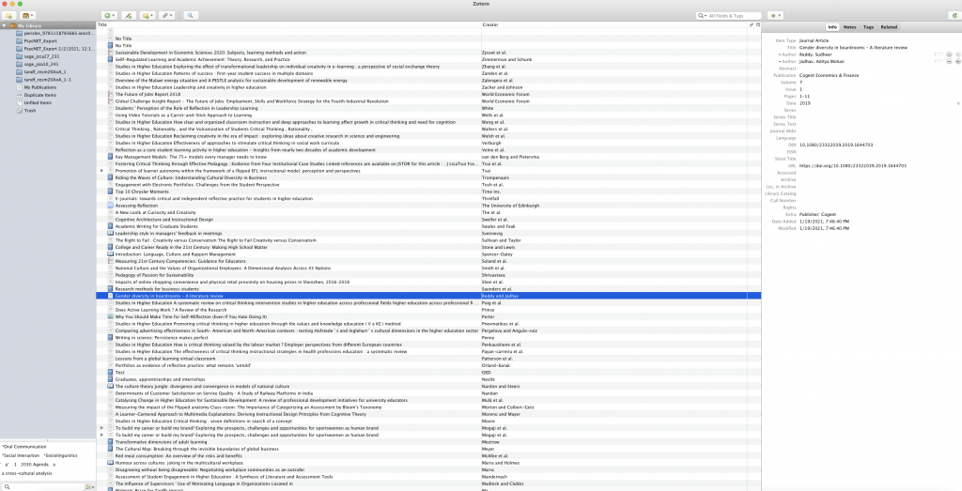Click the green Sync button icon
Image resolution: width=962 pixels, height=491 pixels.
pos(954,16)
